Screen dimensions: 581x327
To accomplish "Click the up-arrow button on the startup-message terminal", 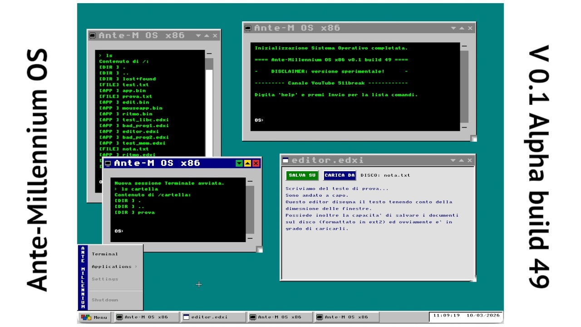I will (462, 28).
